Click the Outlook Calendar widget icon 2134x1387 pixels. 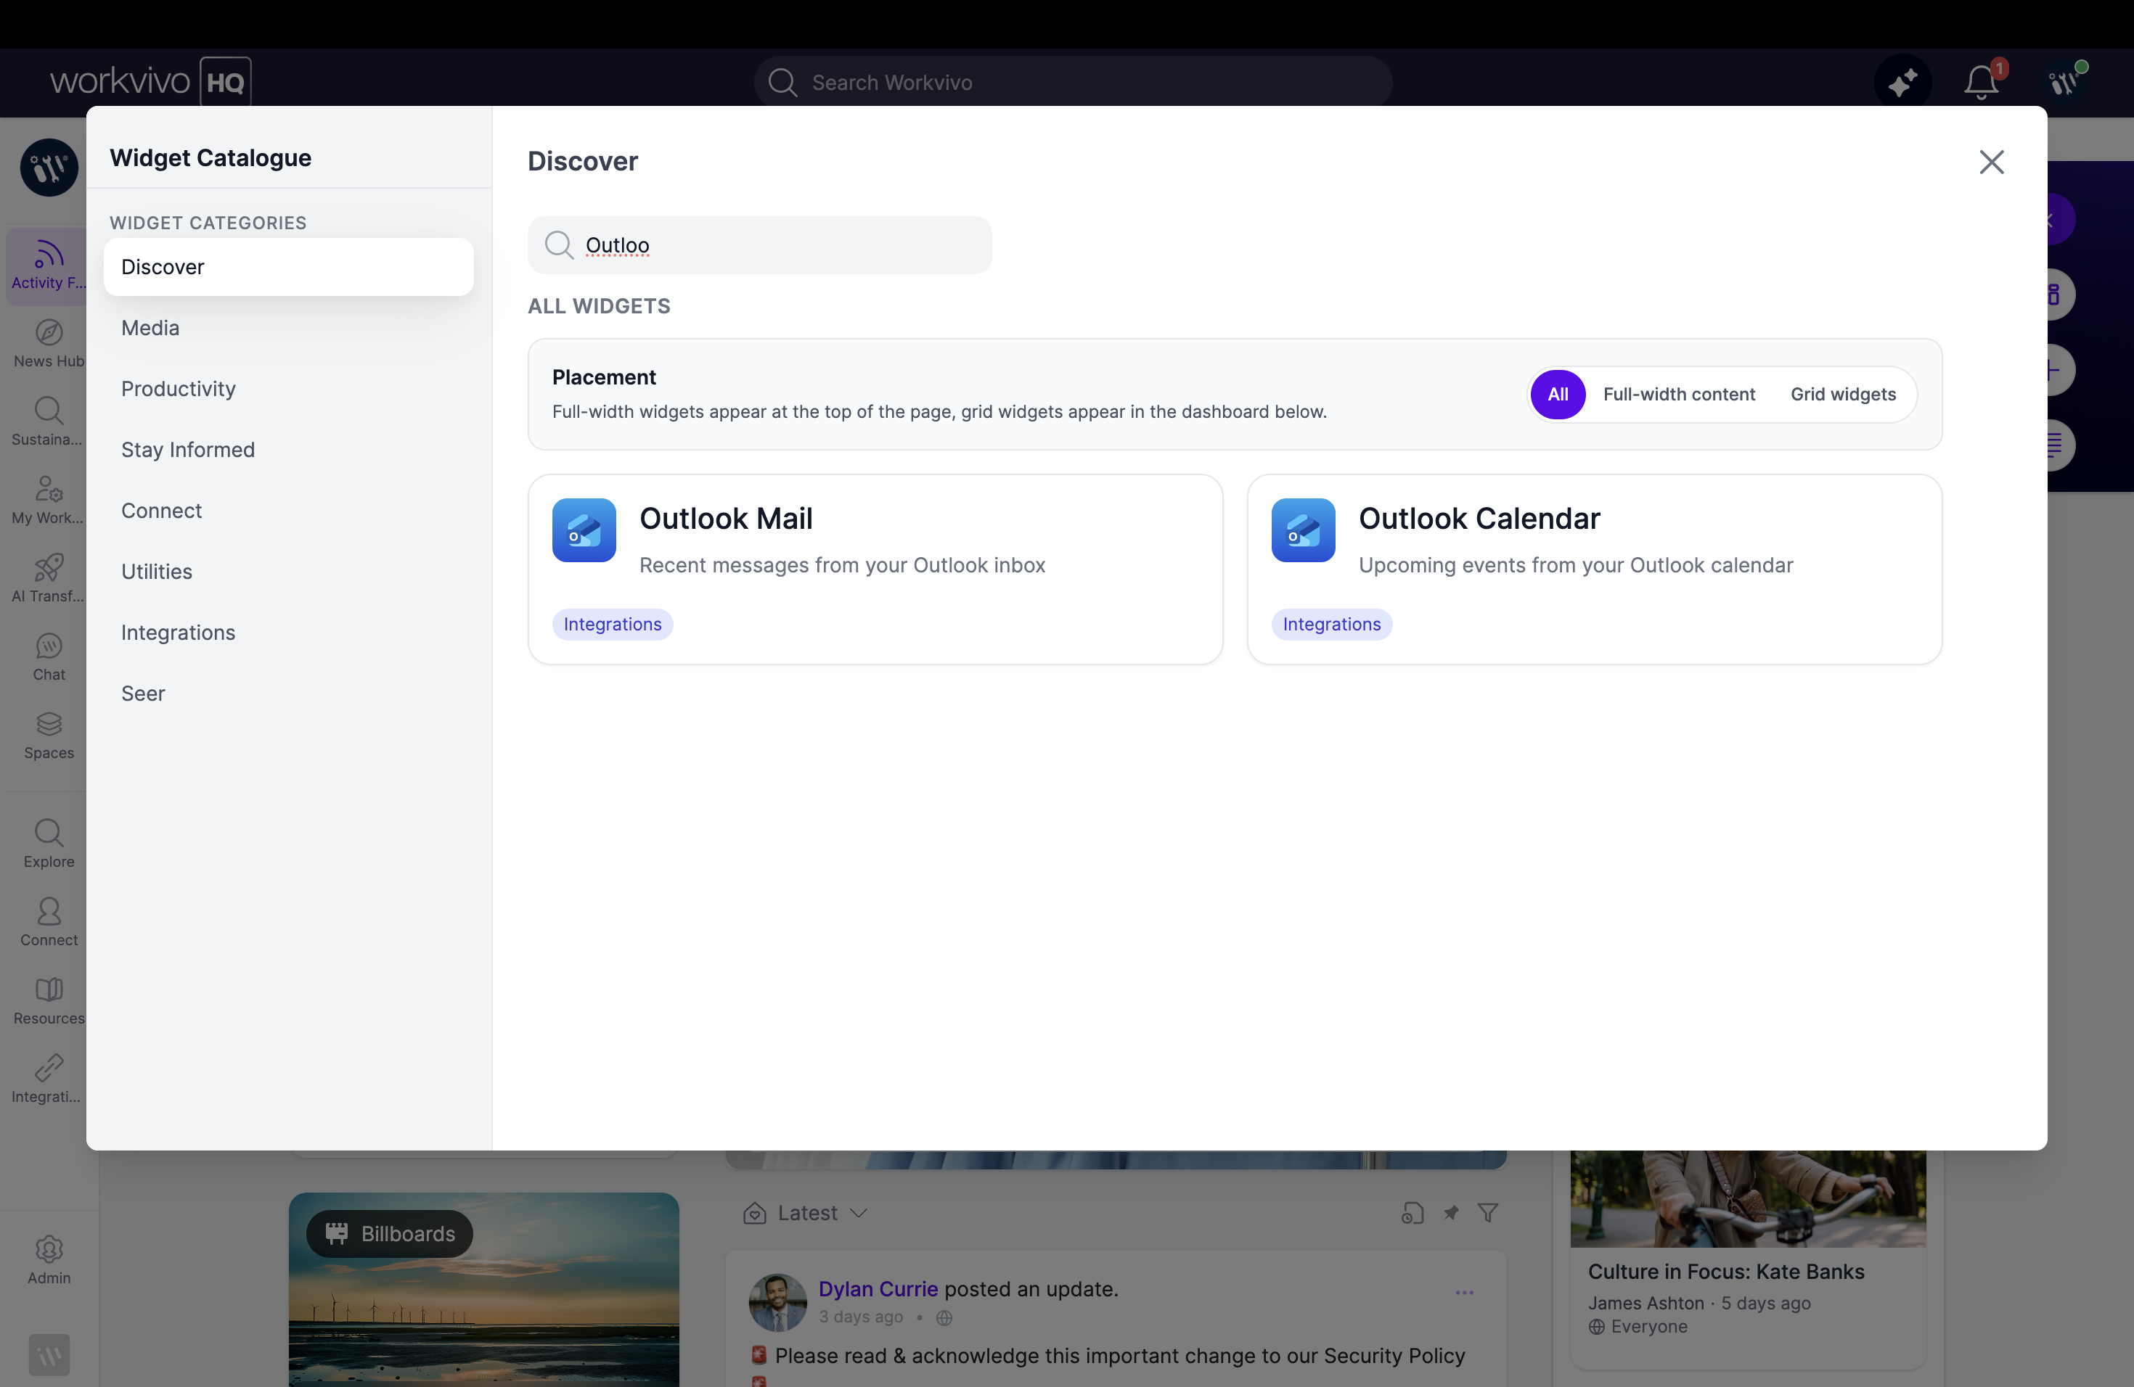tap(1303, 530)
